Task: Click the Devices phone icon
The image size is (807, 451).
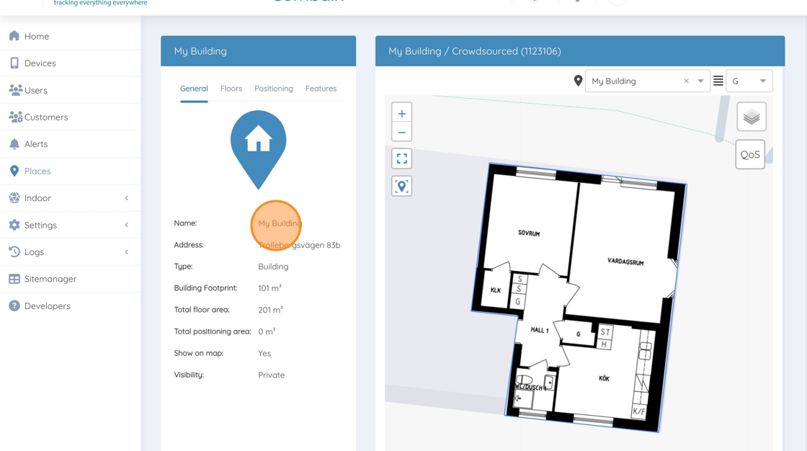Action: (x=14, y=63)
